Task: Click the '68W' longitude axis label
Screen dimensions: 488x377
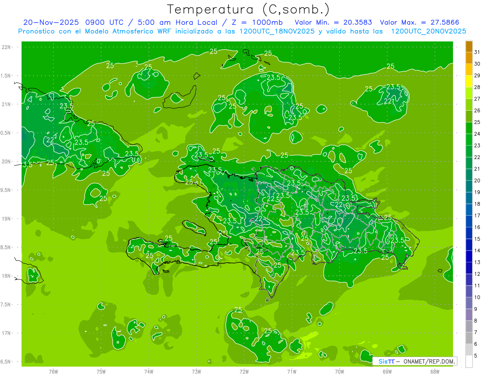Action: tap(435, 372)
